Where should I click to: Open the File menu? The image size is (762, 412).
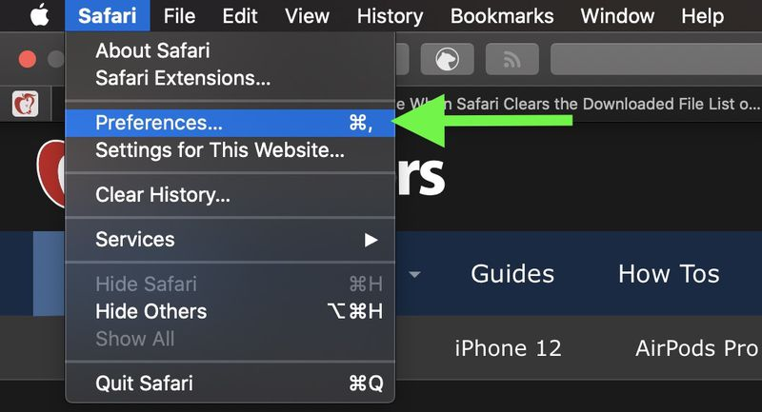tap(179, 16)
